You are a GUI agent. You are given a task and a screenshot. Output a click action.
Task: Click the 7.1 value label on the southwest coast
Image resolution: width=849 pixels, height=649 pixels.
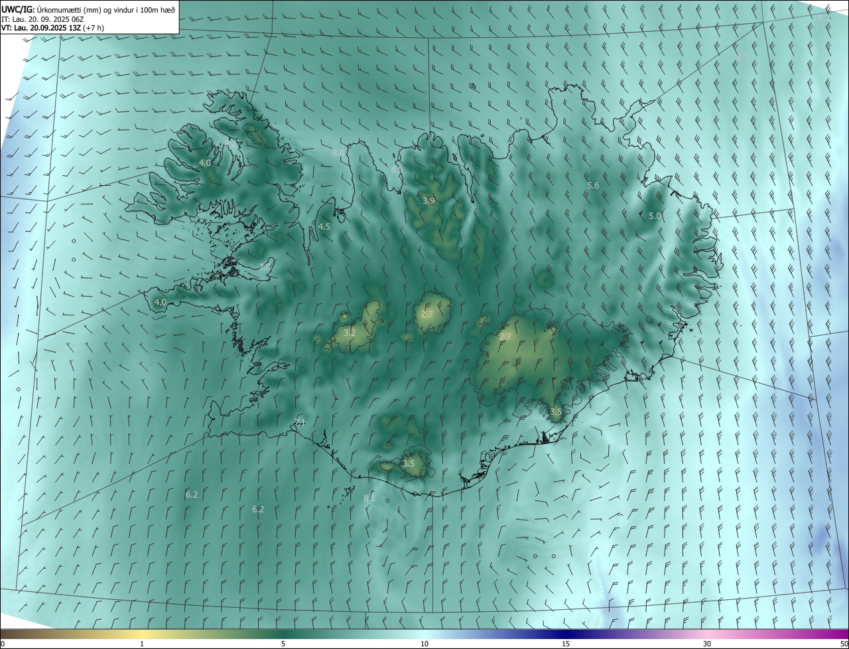[x=300, y=422]
